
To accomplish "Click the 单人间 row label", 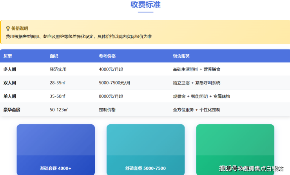I will point(10,96).
